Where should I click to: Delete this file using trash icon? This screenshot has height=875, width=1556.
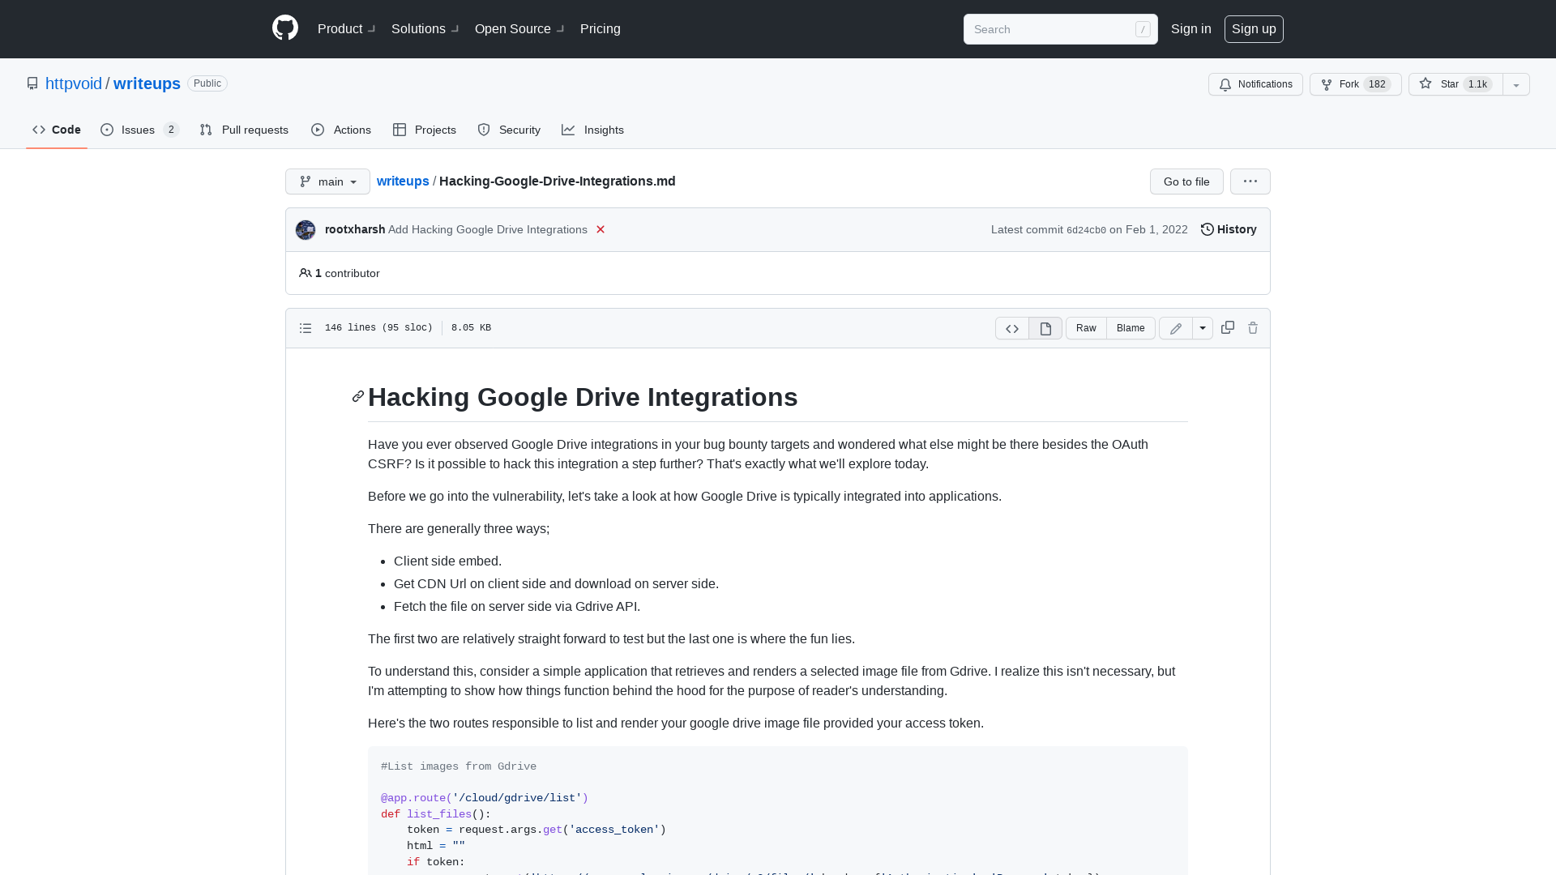point(1253,328)
